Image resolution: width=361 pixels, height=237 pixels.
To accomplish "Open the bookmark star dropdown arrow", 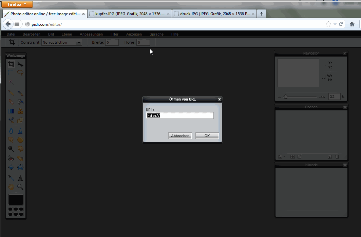I will click(x=335, y=24).
